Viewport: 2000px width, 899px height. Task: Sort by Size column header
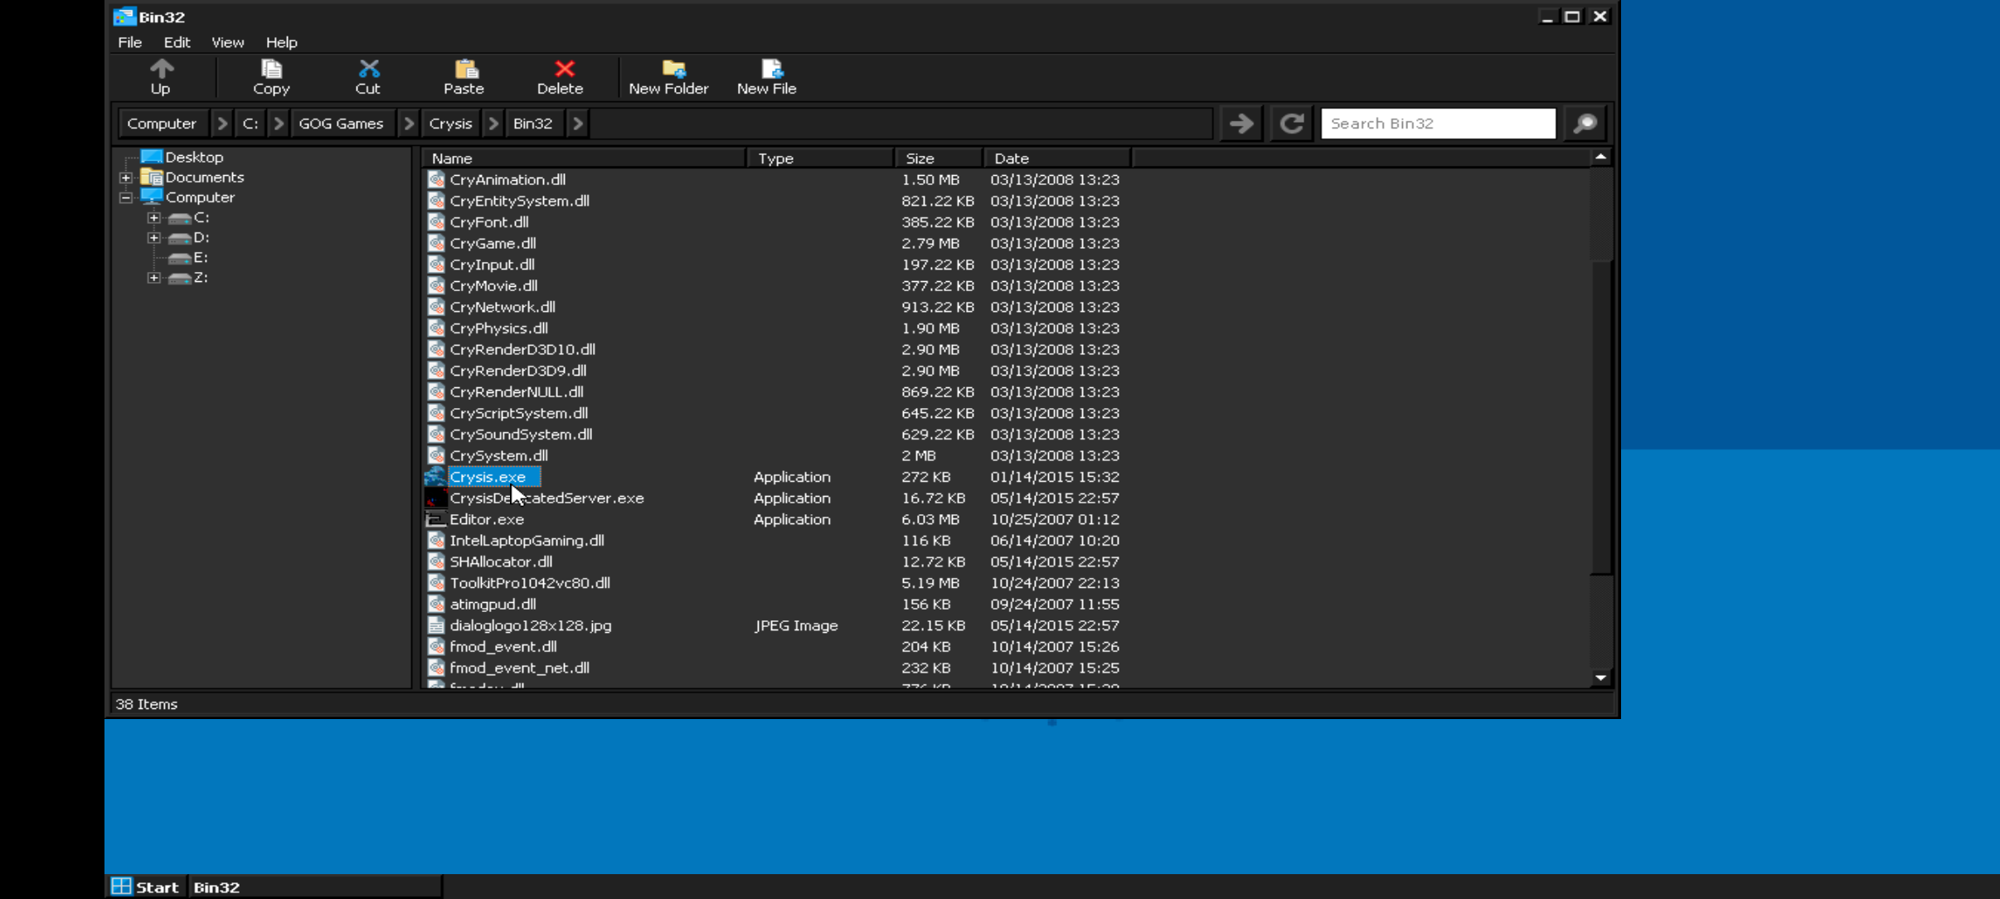(x=938, y=158)
